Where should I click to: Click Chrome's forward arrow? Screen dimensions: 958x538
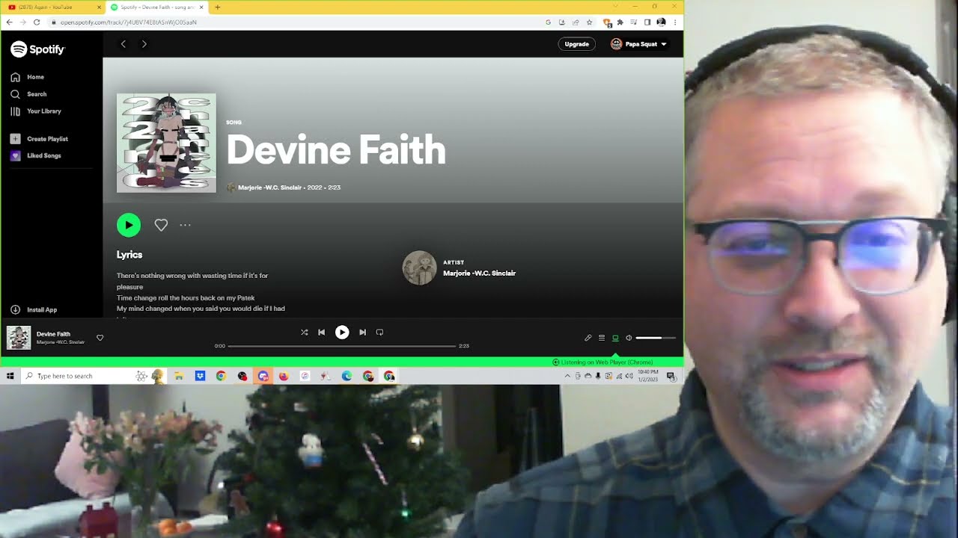point(24,22)
